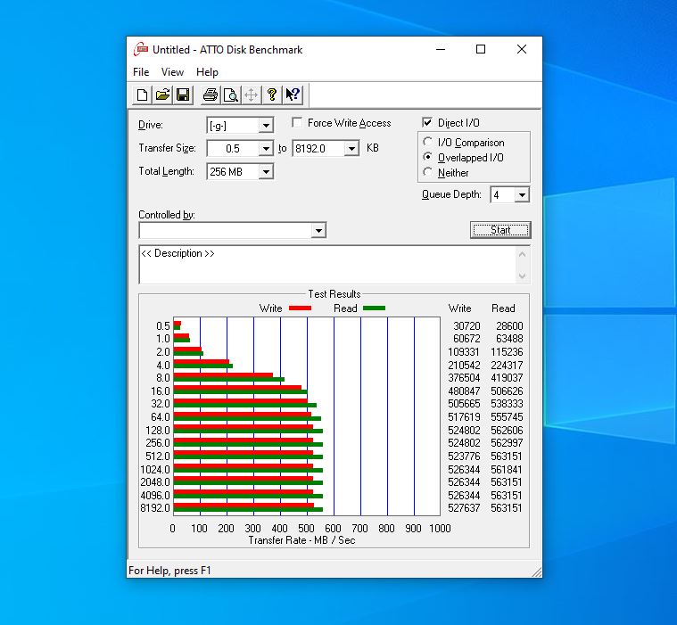Open the Controlled by combo box
Viewport: 677px width, 625px height.
[318, 231]
